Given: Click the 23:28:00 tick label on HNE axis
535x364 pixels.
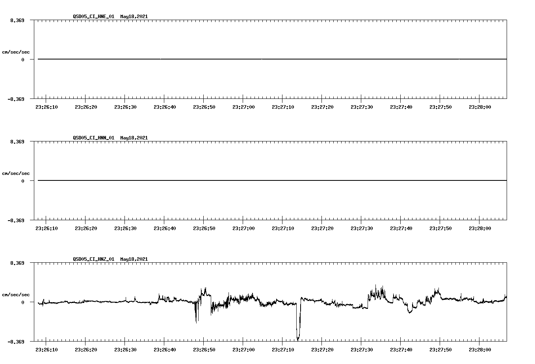Looking at the screenshot, I should (x=480, y=106).
